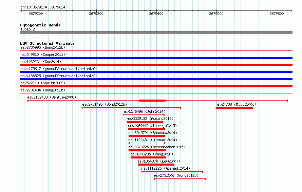The width and height of the screenshot is (302, 192).
Task: Click the chr10:3679174..3679624 coordinates text
Action: click(x=43, y=7)
